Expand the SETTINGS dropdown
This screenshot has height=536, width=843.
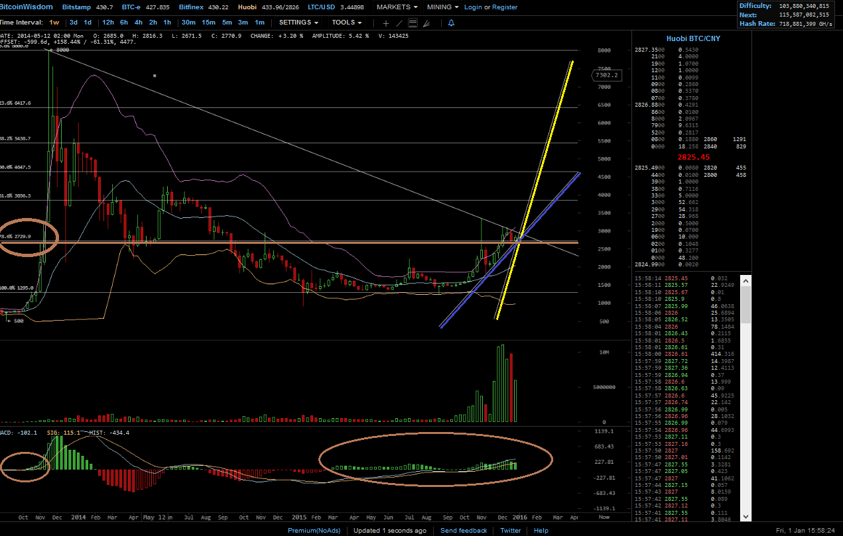(x=298, y=23)
